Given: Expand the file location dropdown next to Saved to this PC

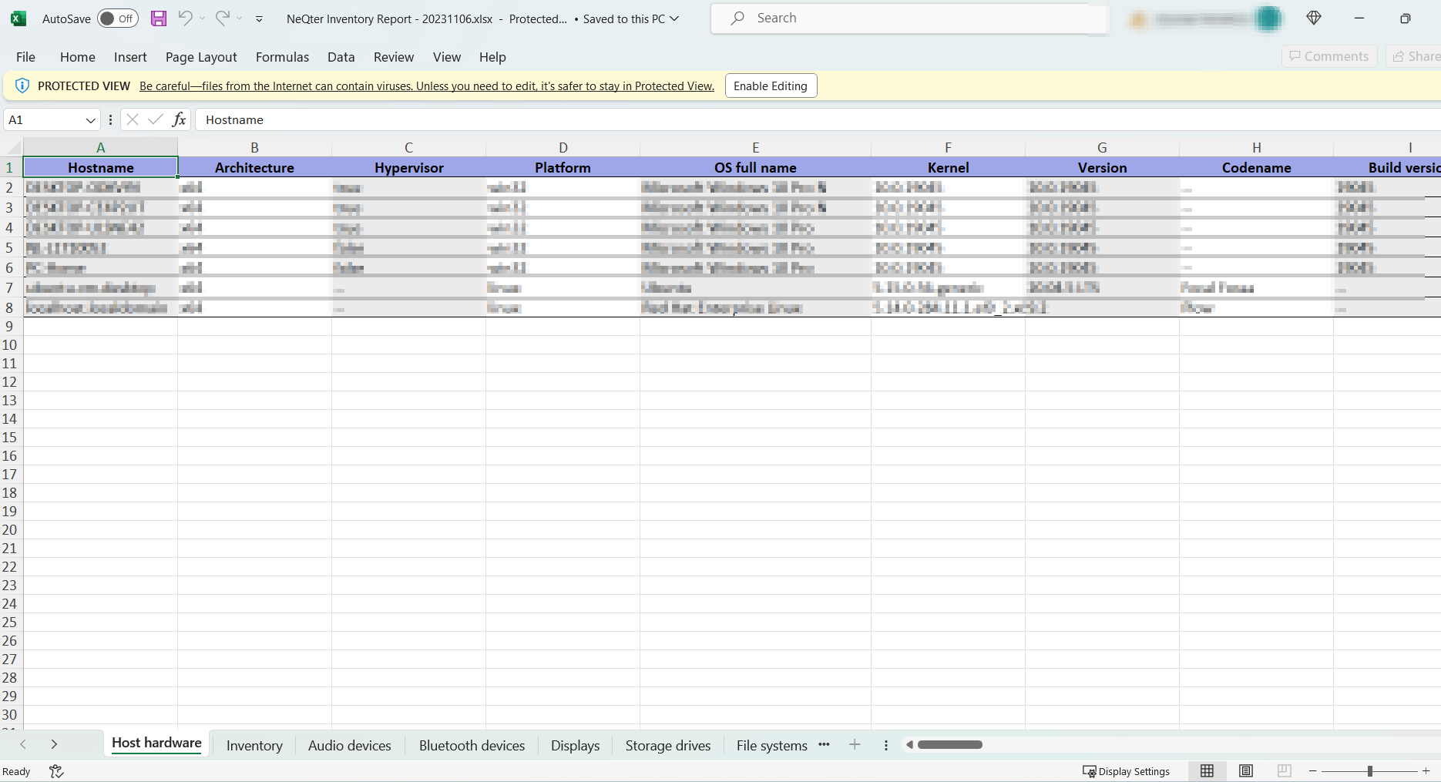Looking at the screenshot, I should (675, 18).
